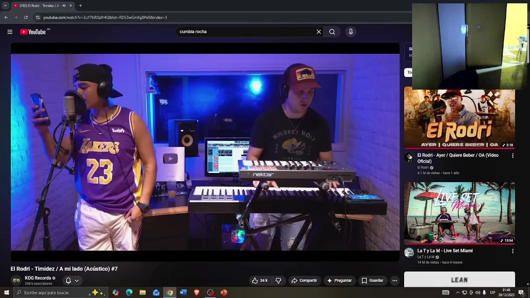The height and width of the screenshot is (298, 530).
Task: Like the video with 34 k thumbs-up
Action: coord(260,281)
